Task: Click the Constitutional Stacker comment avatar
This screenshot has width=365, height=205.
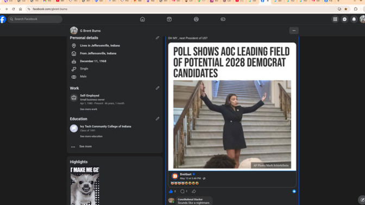Action: (171, 201)
